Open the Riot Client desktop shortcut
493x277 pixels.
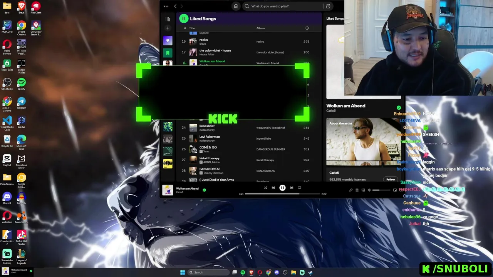tap(36, 8)
